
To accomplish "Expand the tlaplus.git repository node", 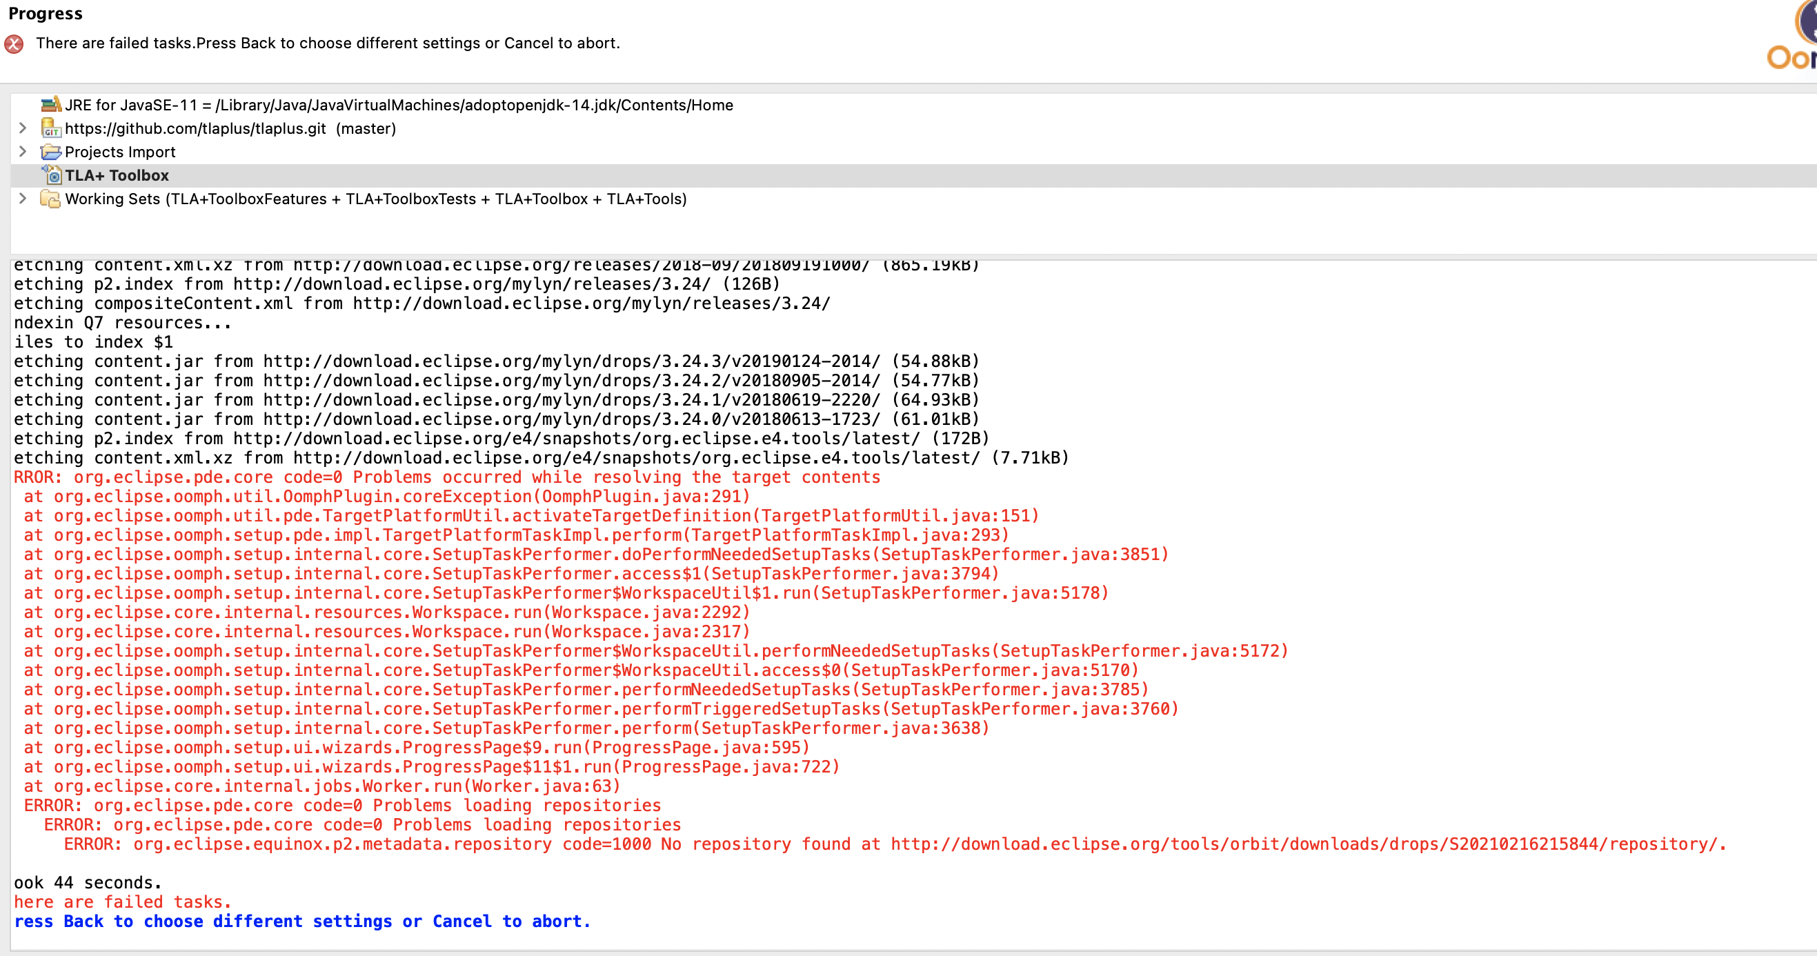I will (22, 128).
